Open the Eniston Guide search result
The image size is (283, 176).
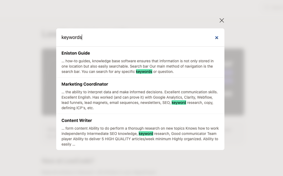[x=76, y=53]
